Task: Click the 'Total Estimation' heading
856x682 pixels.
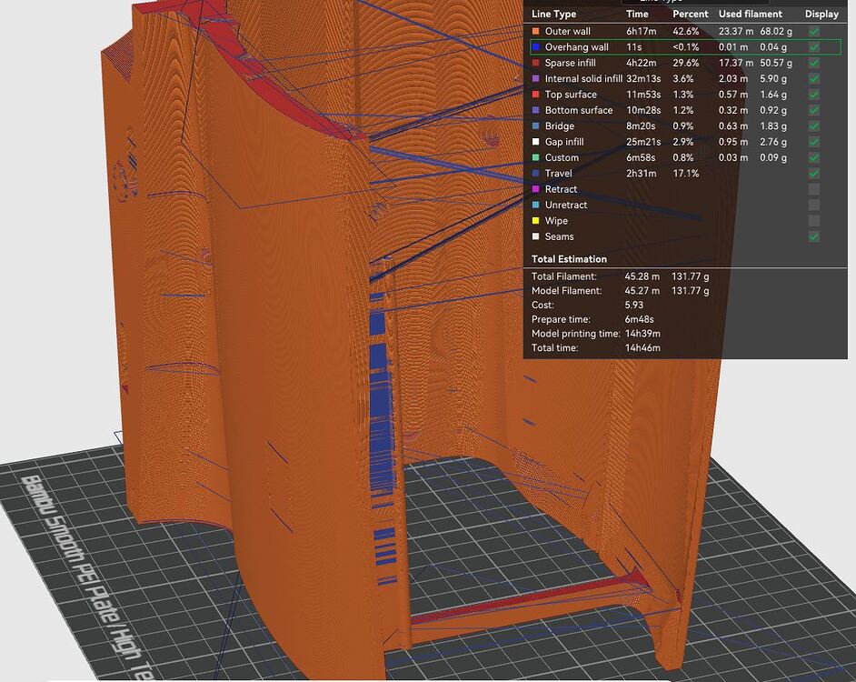Action: 569,259
